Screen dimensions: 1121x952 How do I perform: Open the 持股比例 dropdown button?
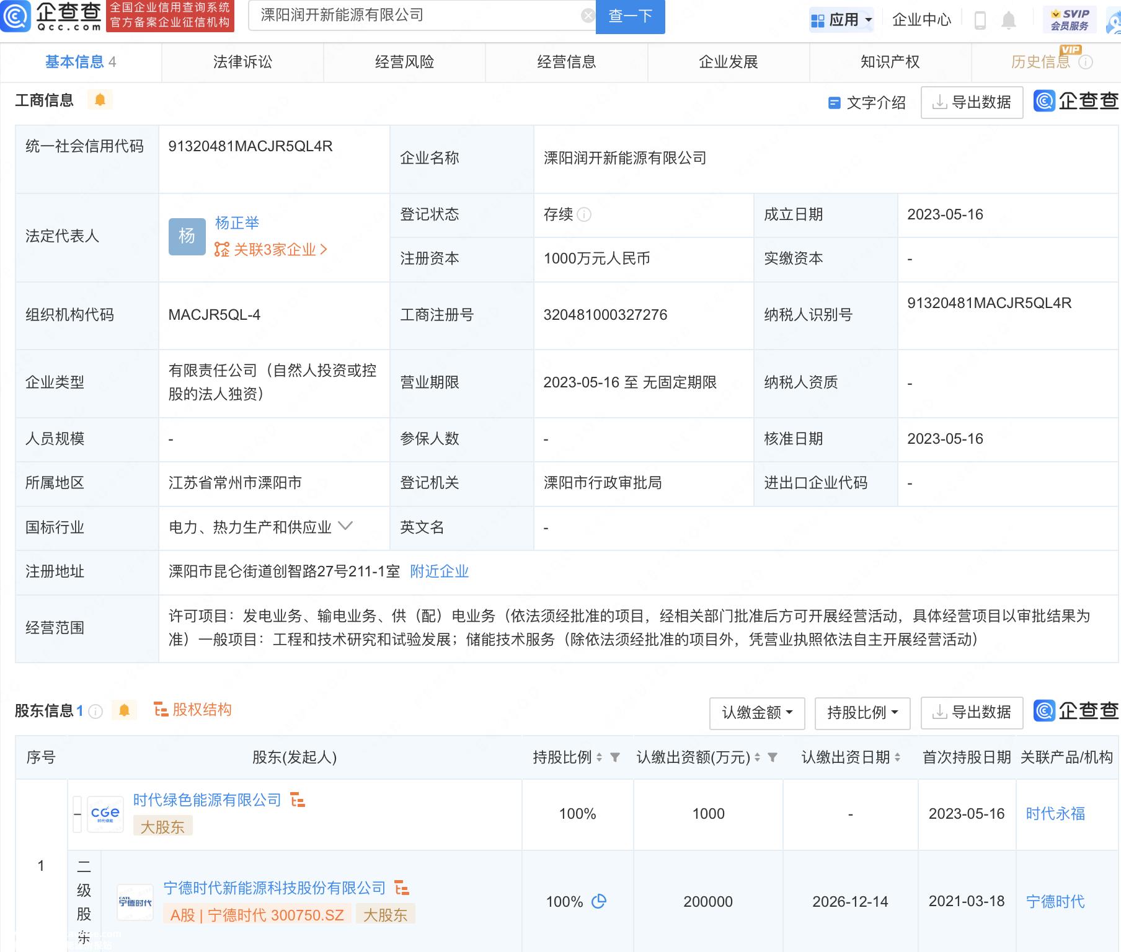pyautogui.click(x=862, y=713)
